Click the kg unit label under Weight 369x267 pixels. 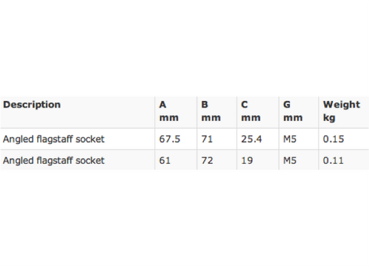point(329,117)
